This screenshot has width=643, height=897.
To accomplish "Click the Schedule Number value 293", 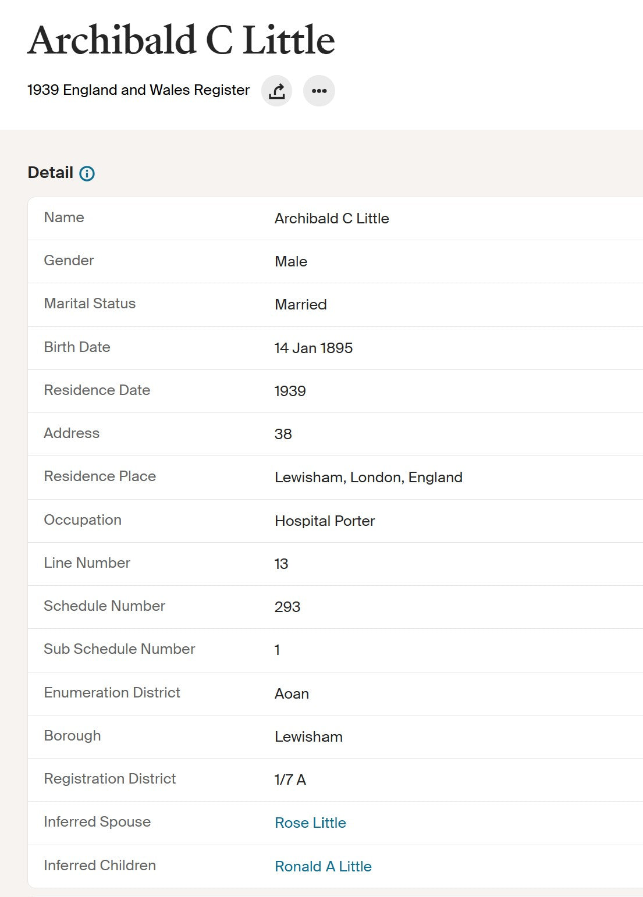I will coord(287,607).
